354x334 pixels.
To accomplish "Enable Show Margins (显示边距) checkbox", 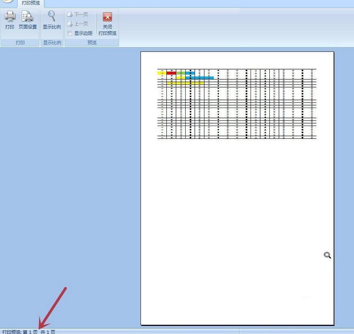I will [70, 33].
